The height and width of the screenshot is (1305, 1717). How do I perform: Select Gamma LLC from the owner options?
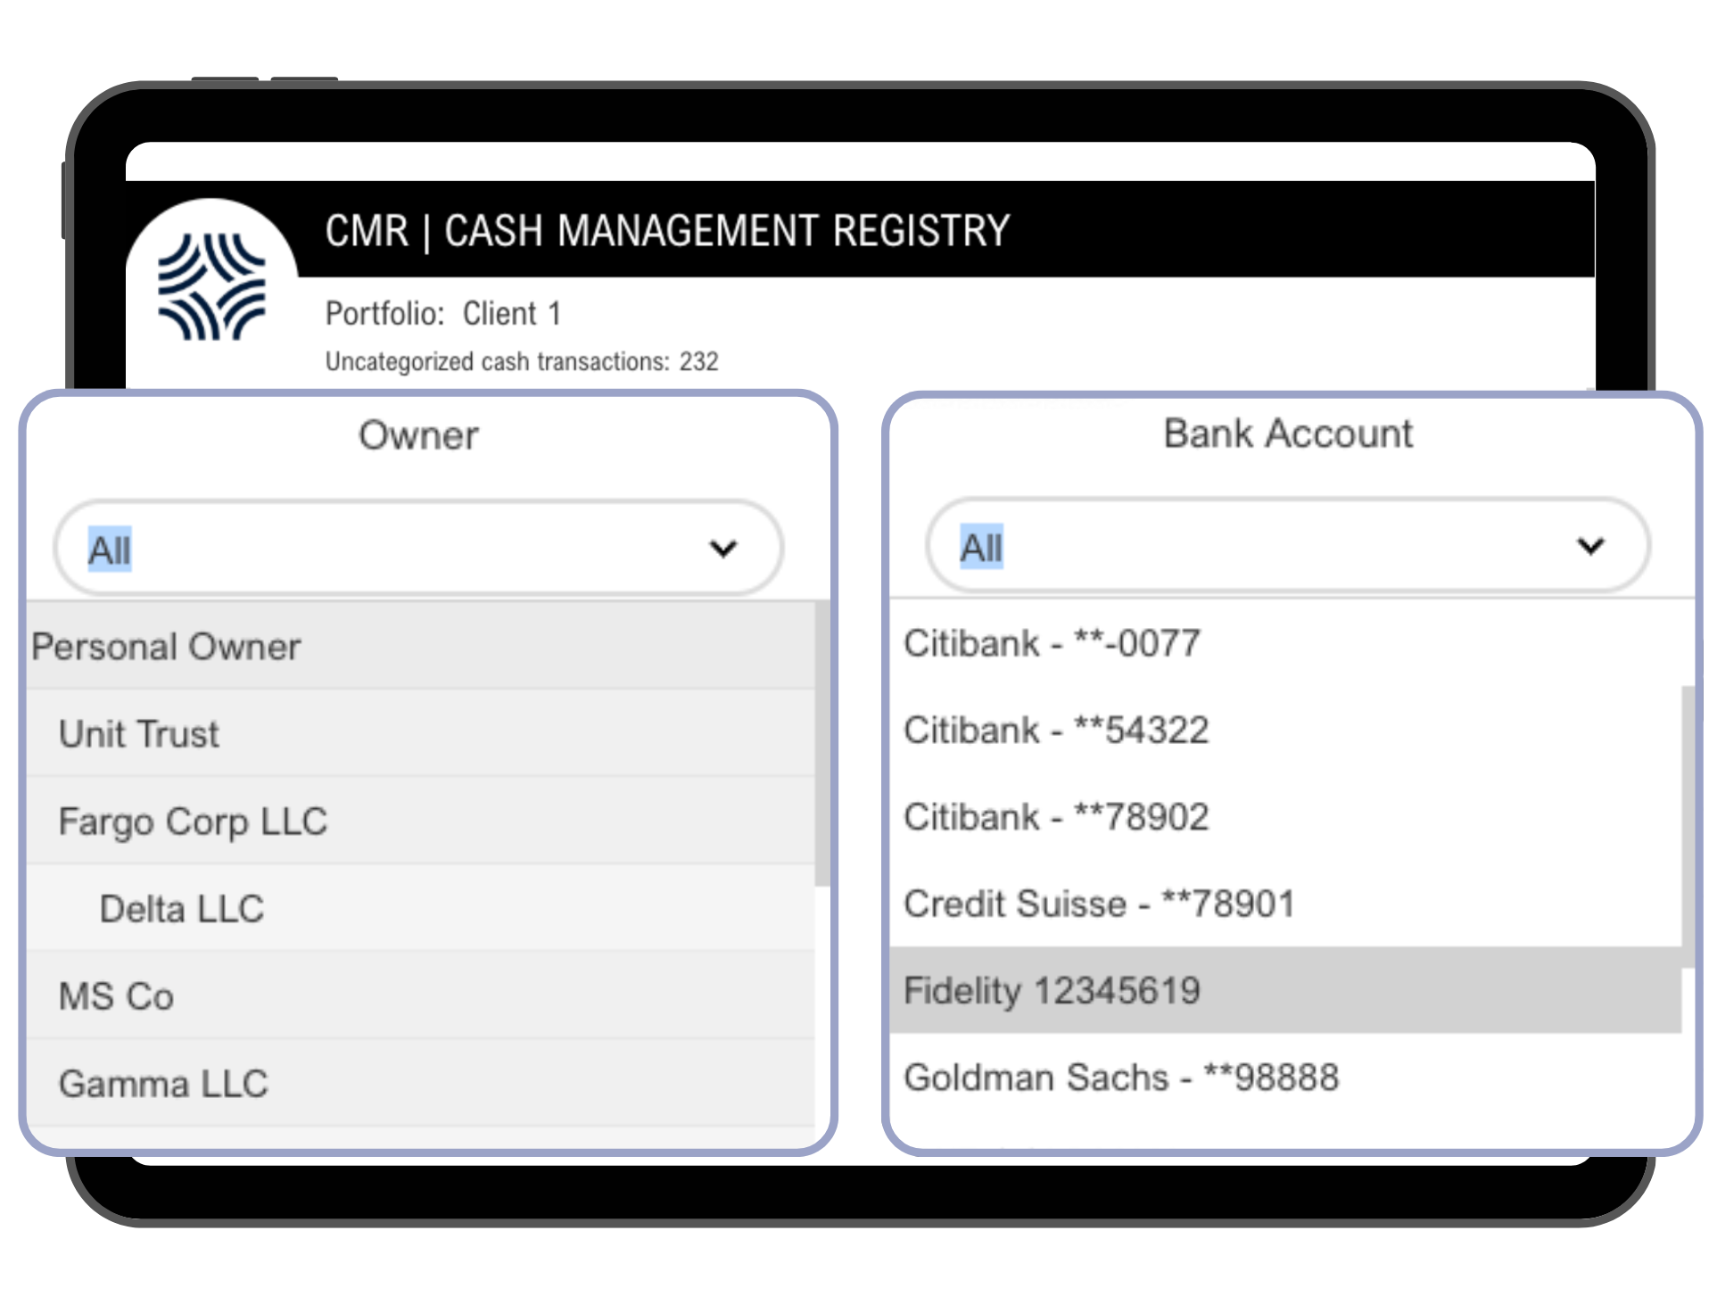point(163,1083)
